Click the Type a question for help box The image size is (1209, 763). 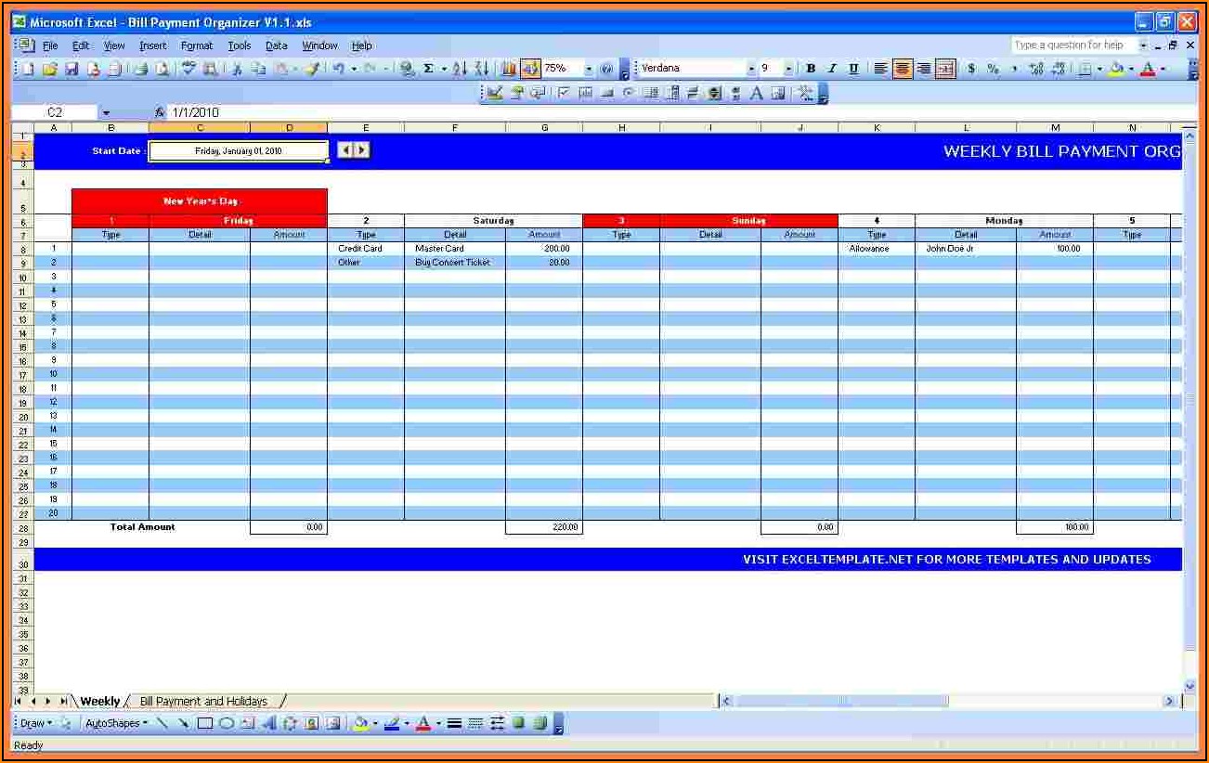point(1072,45)
